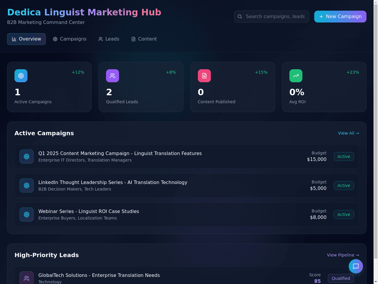378x284 pixels.
Task: Open the Campaigns tab
Action: pos(70,39)
